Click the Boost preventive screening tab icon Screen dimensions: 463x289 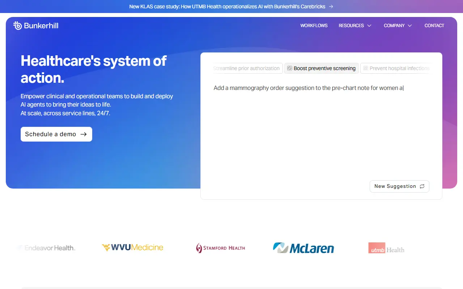tap(290, 68)
